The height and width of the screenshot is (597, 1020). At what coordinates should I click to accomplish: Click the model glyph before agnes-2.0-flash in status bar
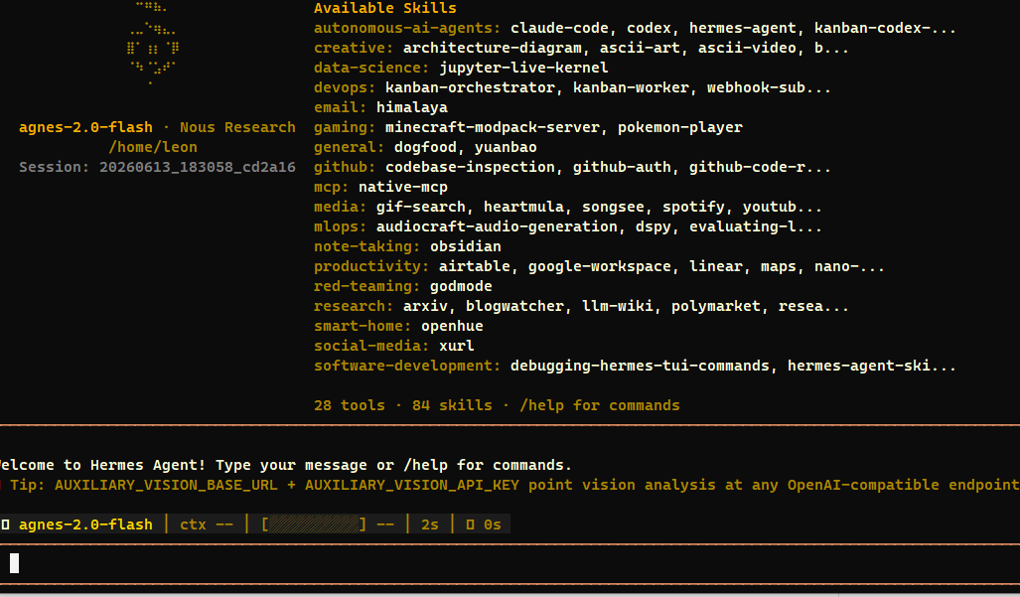(x=6, y=524)
